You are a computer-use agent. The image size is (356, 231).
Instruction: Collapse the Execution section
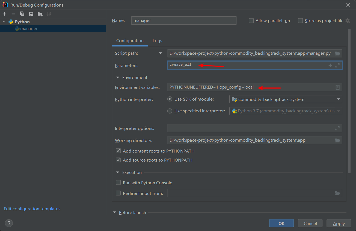pos(118,172)
